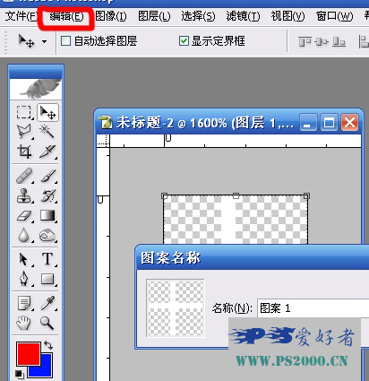Click the red foreground color swatch
Screen dimensions: 369x381
(29, 354)
